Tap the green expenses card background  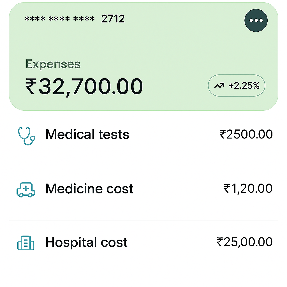point(168,48)
